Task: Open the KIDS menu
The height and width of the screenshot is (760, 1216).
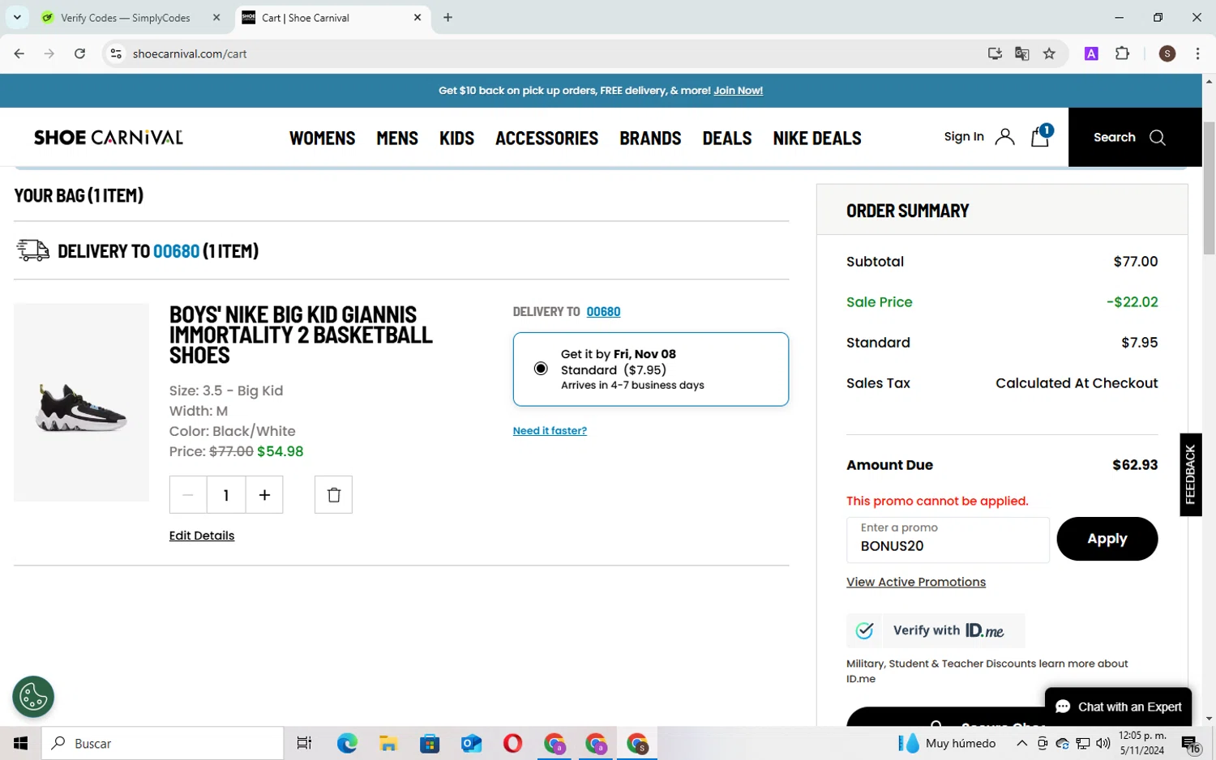Action: [456, 138]
